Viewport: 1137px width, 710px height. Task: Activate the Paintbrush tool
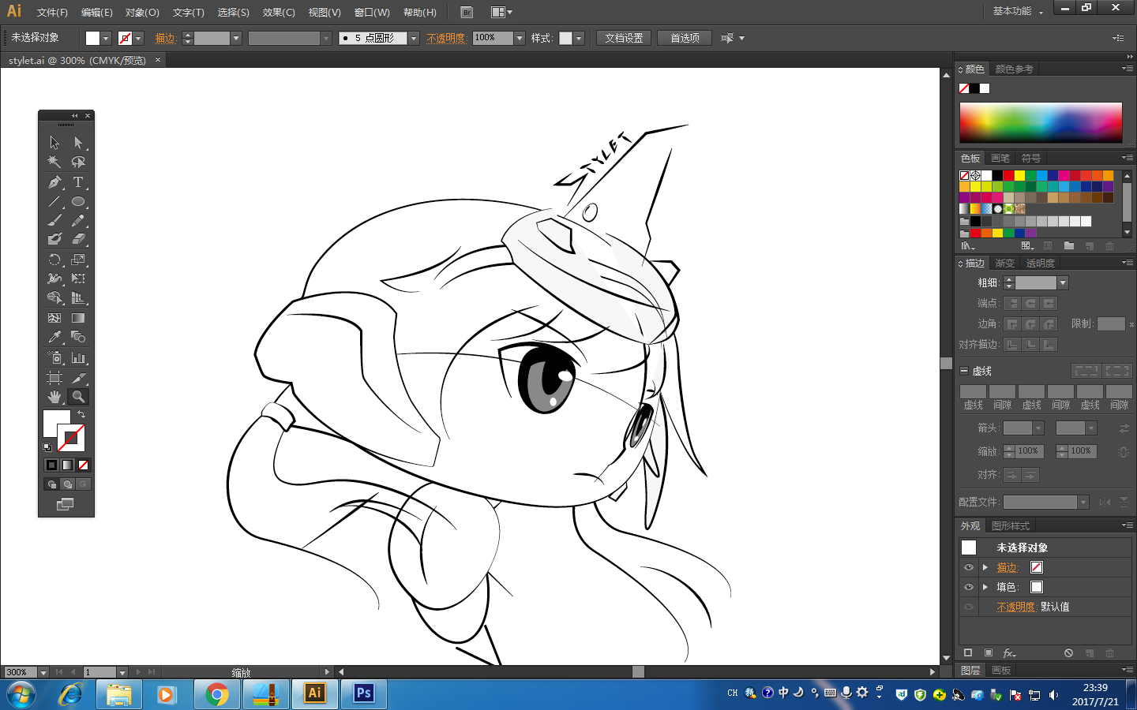54,220
